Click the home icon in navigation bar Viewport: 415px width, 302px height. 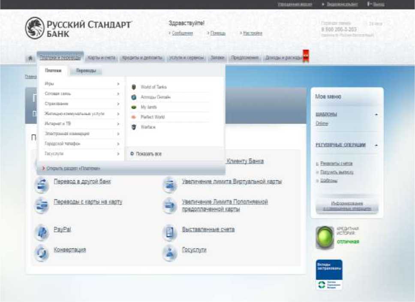[x=30, y=58]
